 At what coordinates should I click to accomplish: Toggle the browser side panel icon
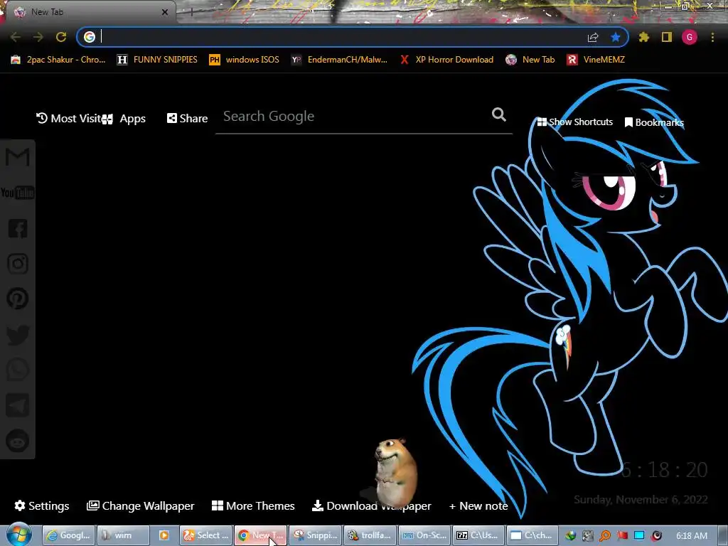[x=667, y=37]
